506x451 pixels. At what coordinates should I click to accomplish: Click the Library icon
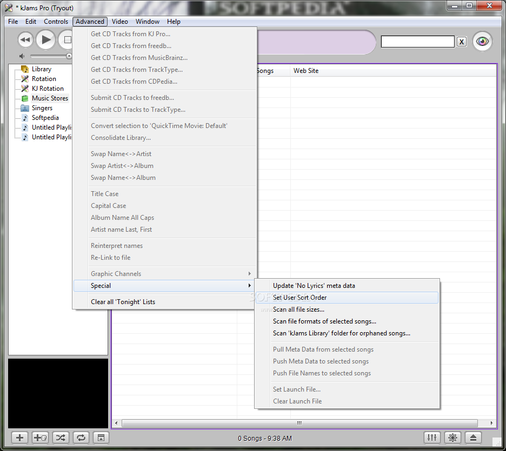[x=25, y=69]
